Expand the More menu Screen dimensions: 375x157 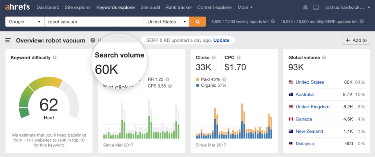tap(245, 7)
